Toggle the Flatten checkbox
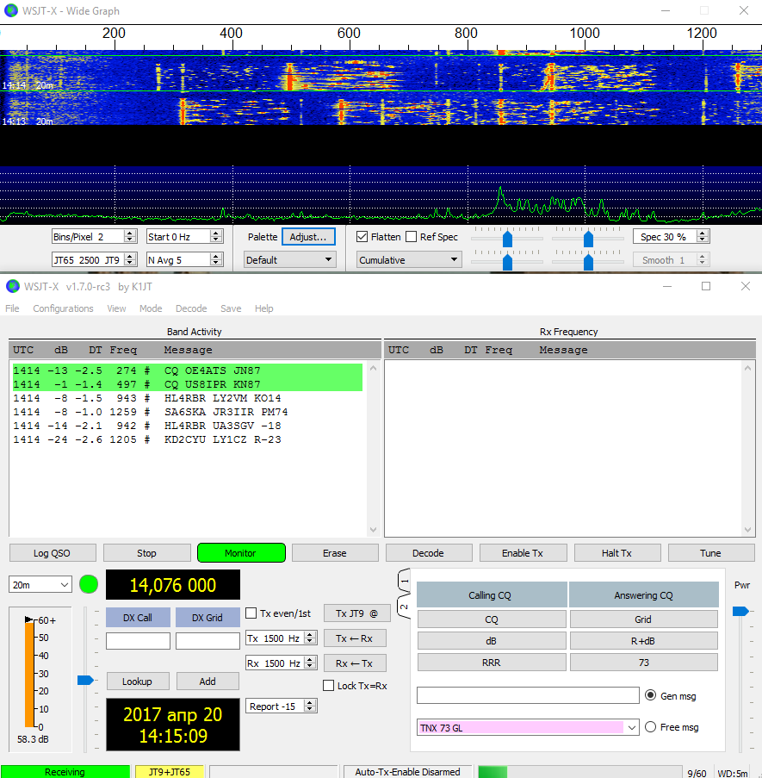Screen dimensions: 762x778 [362, 237]
